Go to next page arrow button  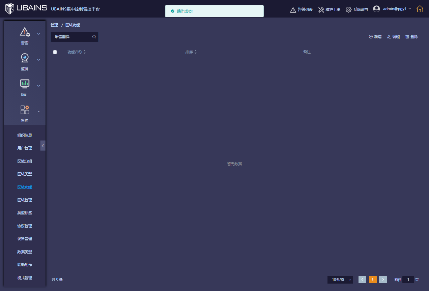pos(383,280)
